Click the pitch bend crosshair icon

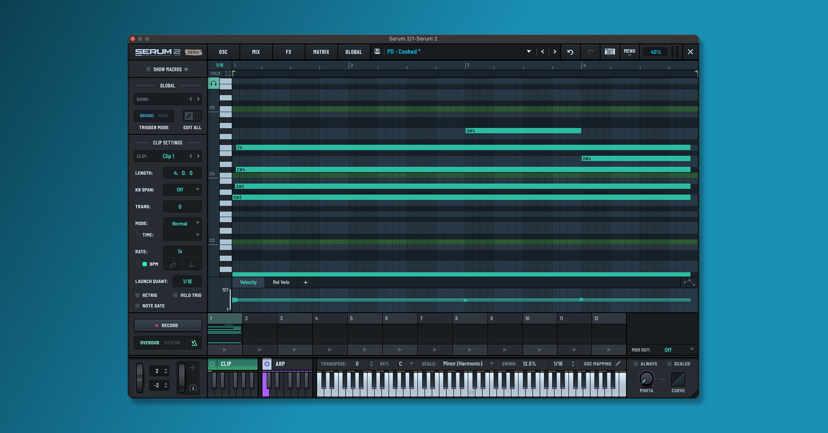coord(193,367)
